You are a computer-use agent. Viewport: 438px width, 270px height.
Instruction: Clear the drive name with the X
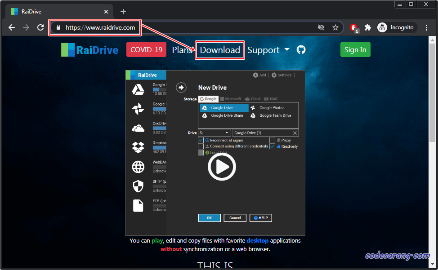click(295, 133)
